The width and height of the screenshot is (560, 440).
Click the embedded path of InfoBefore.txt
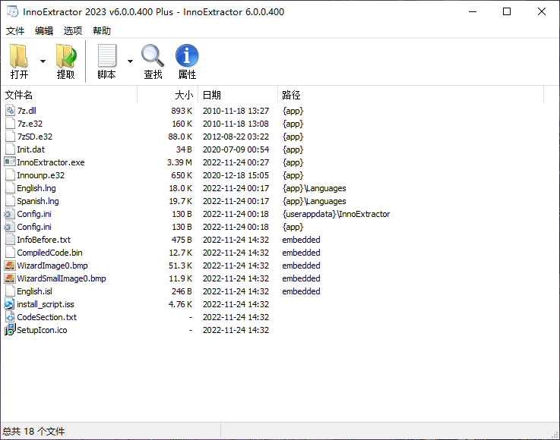301,240
